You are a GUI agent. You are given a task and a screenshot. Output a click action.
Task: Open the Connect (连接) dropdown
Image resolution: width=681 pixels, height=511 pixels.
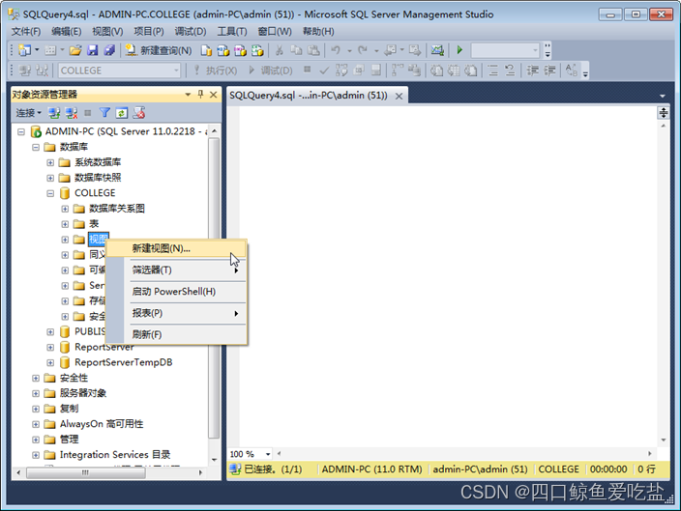[x=28, y=113]
